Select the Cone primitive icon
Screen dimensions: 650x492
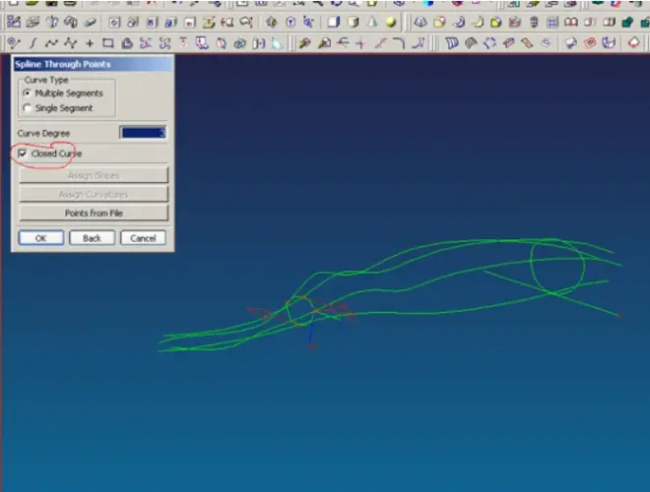pyautogui.click(x=372, y=22)
